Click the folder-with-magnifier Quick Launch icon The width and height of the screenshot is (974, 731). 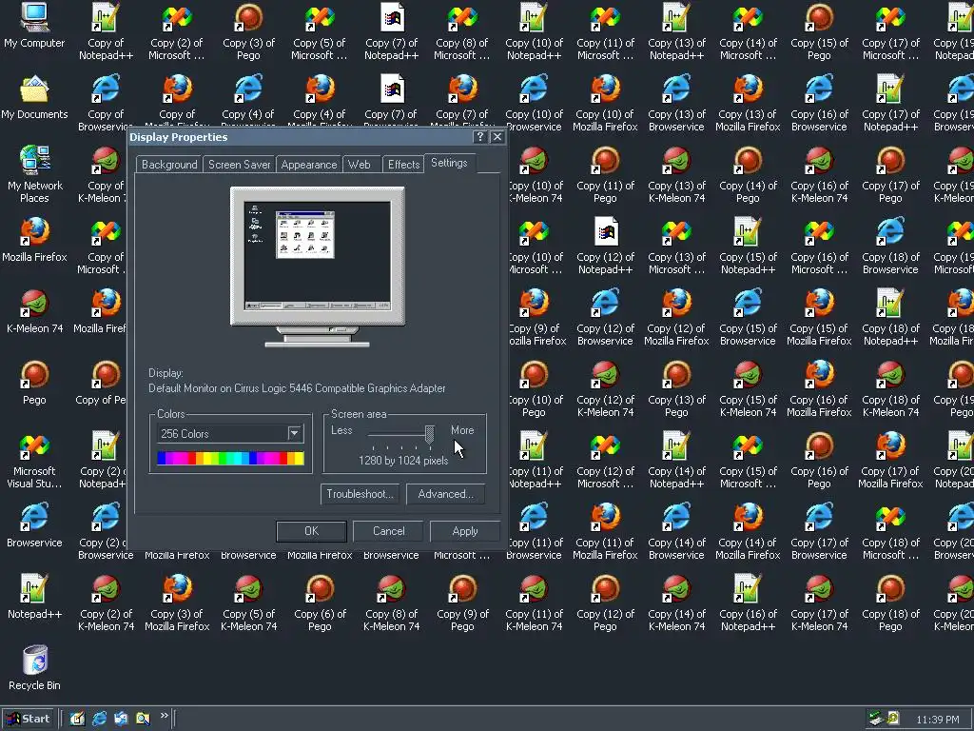click(x=143, y=719)
